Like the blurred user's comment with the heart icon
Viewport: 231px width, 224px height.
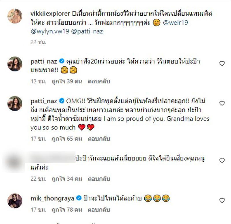[222, 160]
